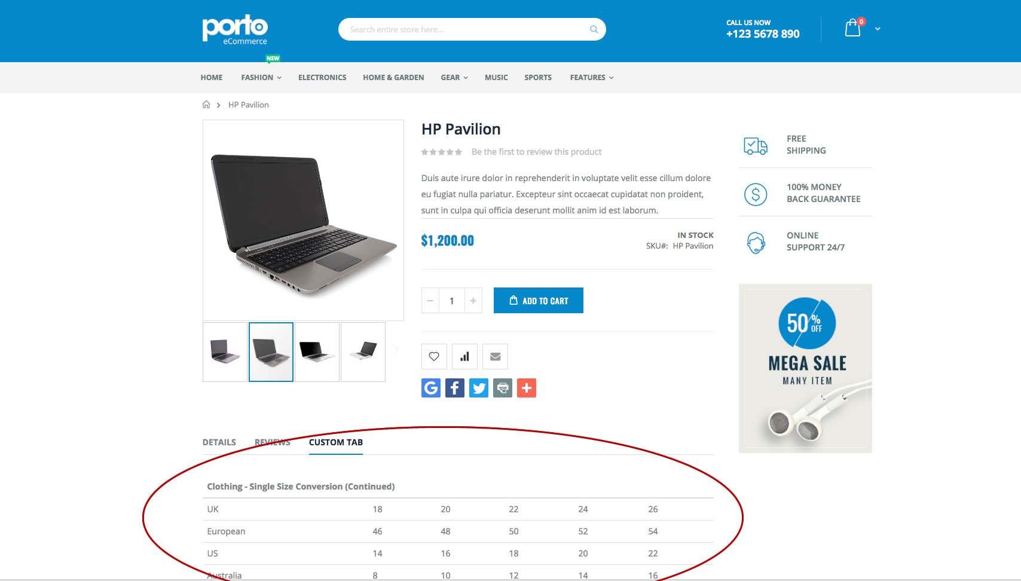Click the ADD TO CART button

538,300
